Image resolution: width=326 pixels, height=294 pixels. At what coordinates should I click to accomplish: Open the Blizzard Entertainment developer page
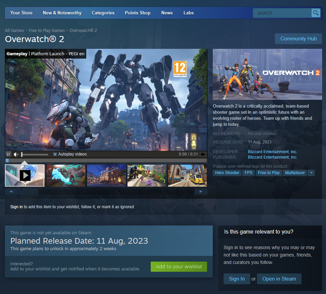(x=272, y=152)
